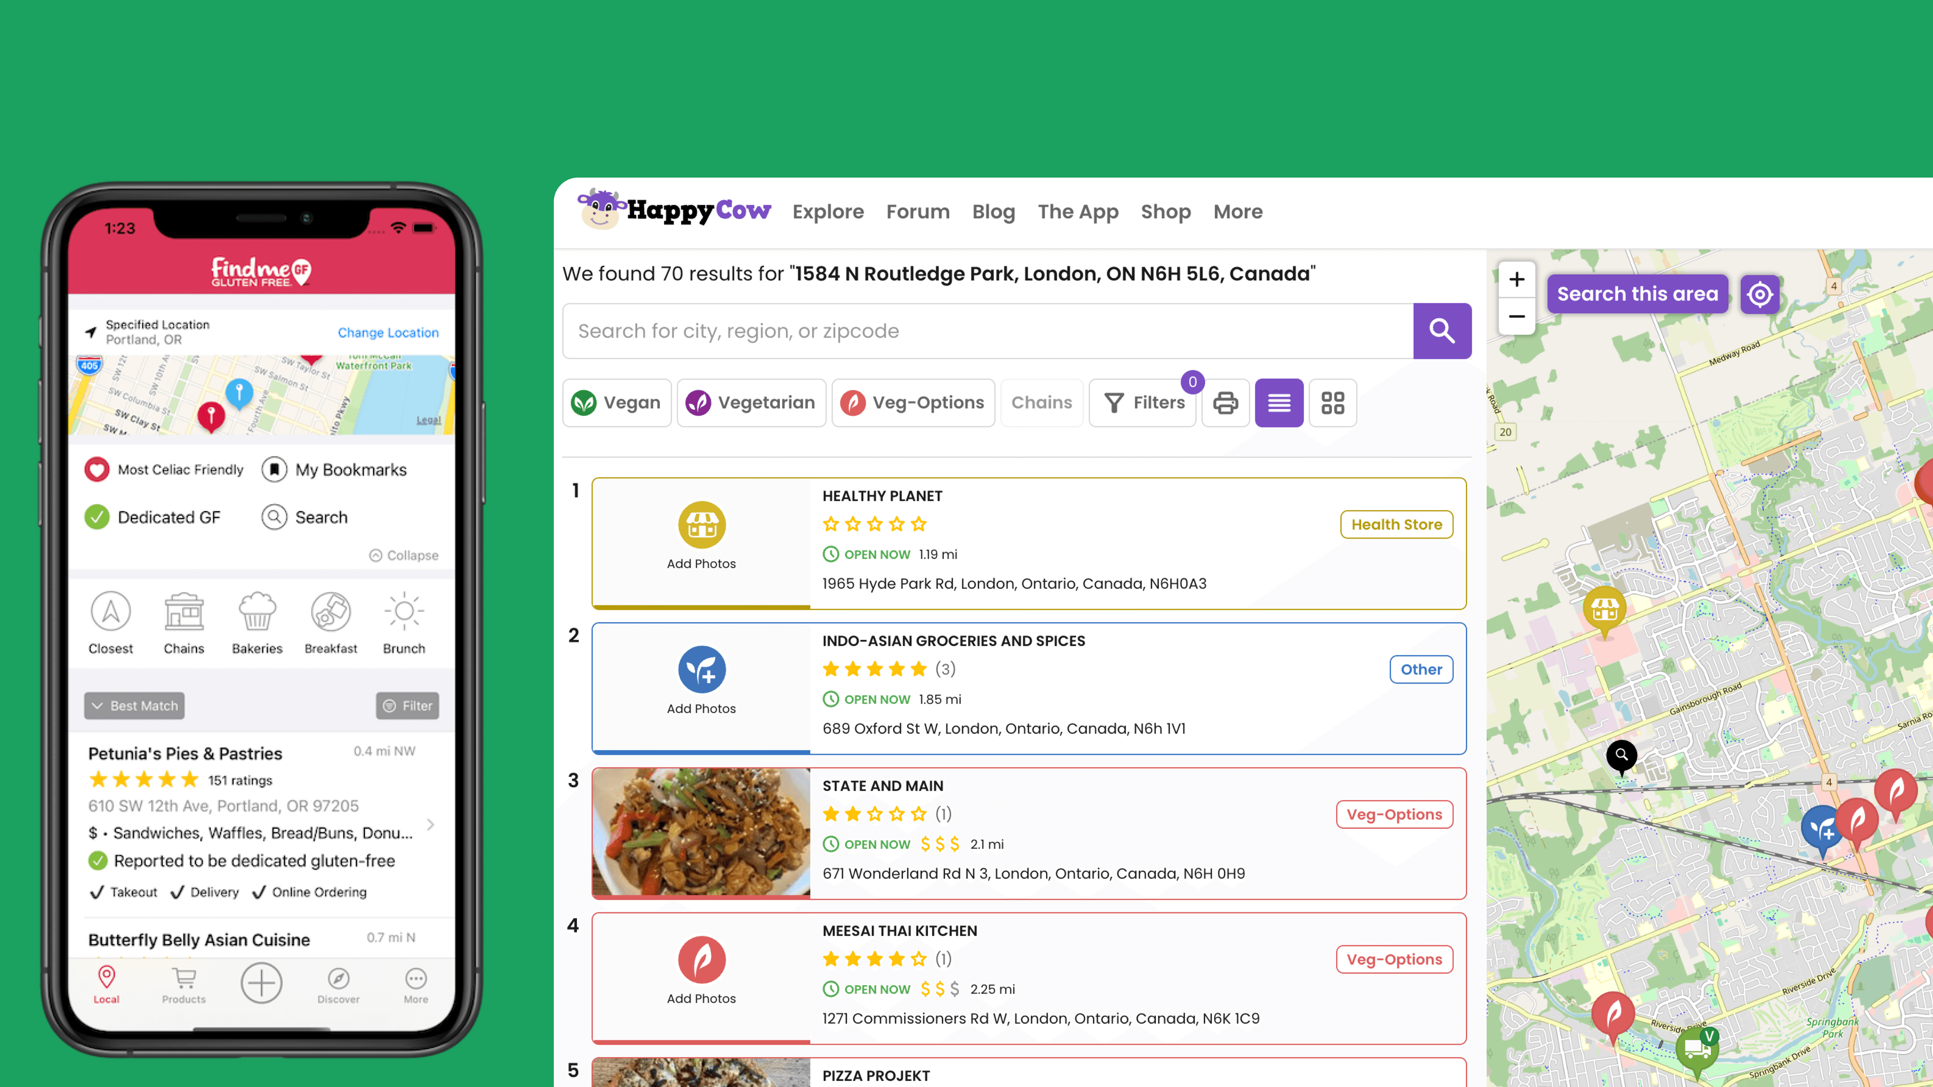The width and height of the screenshot is (1933, 1087).
Task: Open the Forum tab on HappyCow
Action: pyautogui.click(x=917, y=211)
